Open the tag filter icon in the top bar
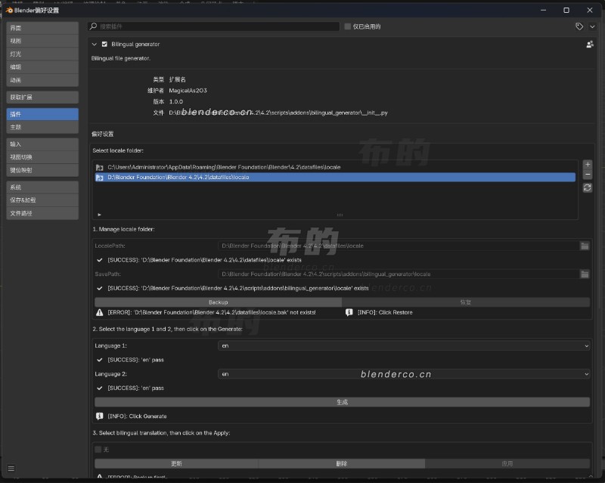Screen dimensions: 605x483 (x=579, y=26)
